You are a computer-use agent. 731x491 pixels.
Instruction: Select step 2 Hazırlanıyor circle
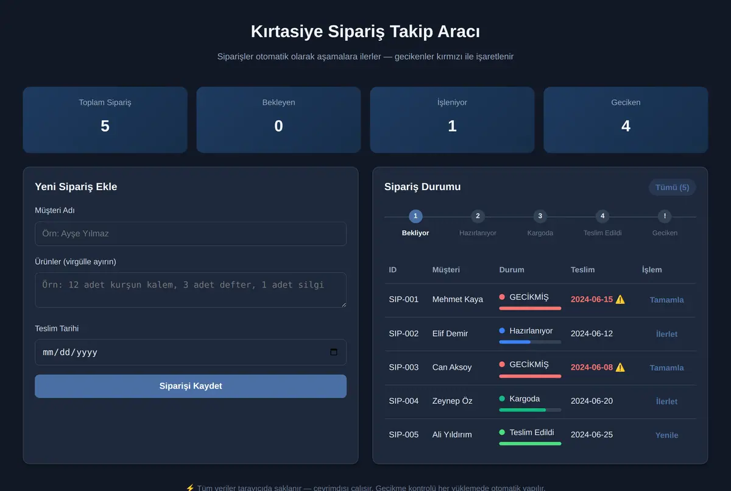478,216
